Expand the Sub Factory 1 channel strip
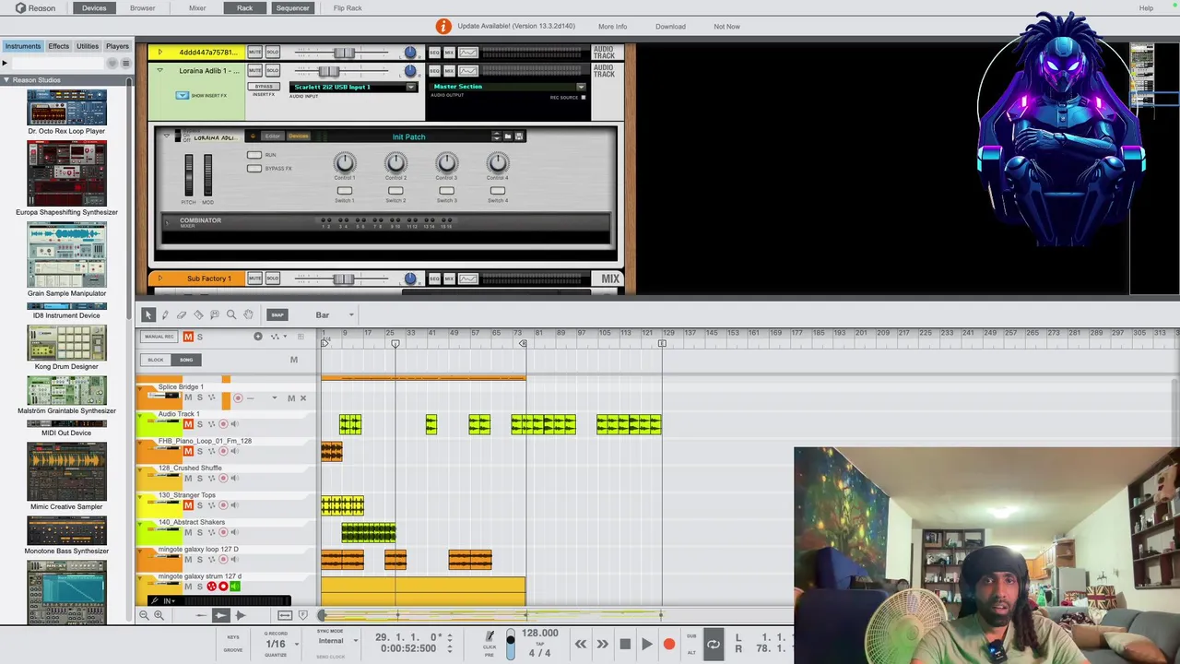 [x=159, y=279]
